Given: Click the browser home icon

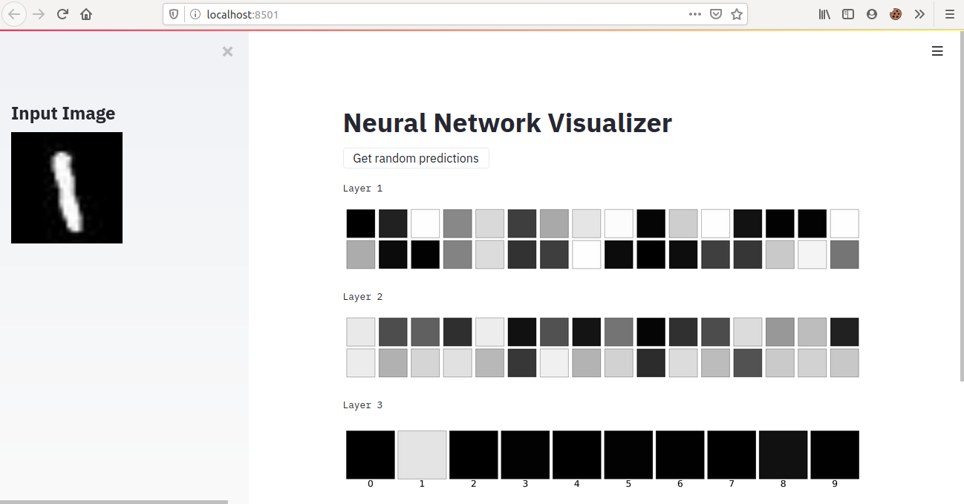Looking at the screenshot, I should click(85, 14).
